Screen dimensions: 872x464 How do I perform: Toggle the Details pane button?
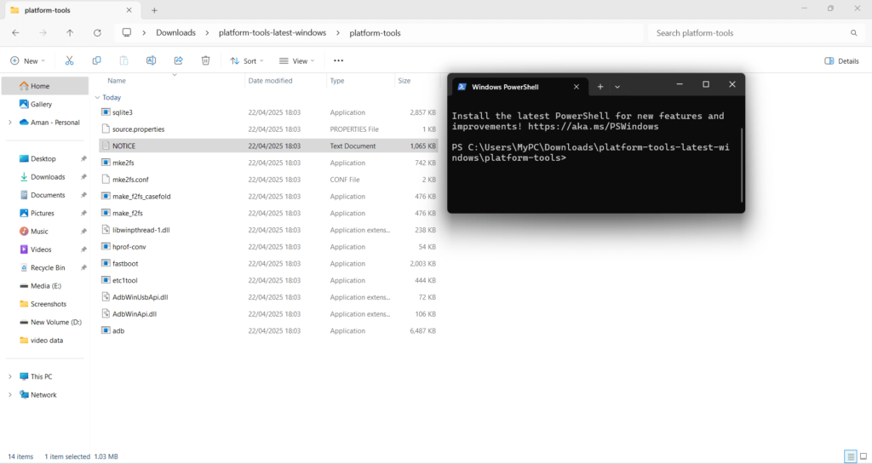tap(841, 61)
